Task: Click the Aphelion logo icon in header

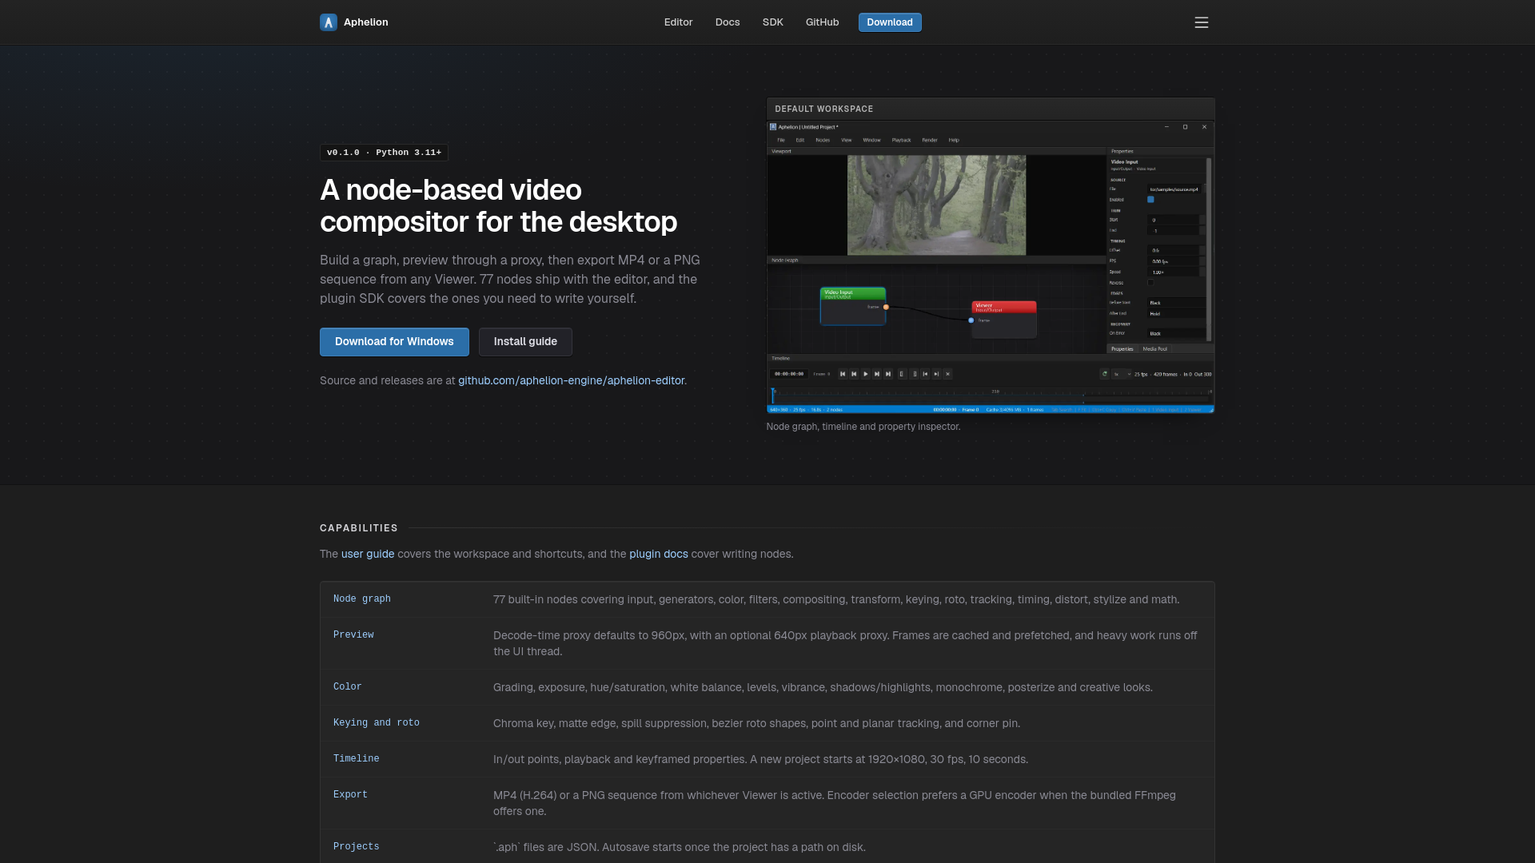Action: pos(328,22)
